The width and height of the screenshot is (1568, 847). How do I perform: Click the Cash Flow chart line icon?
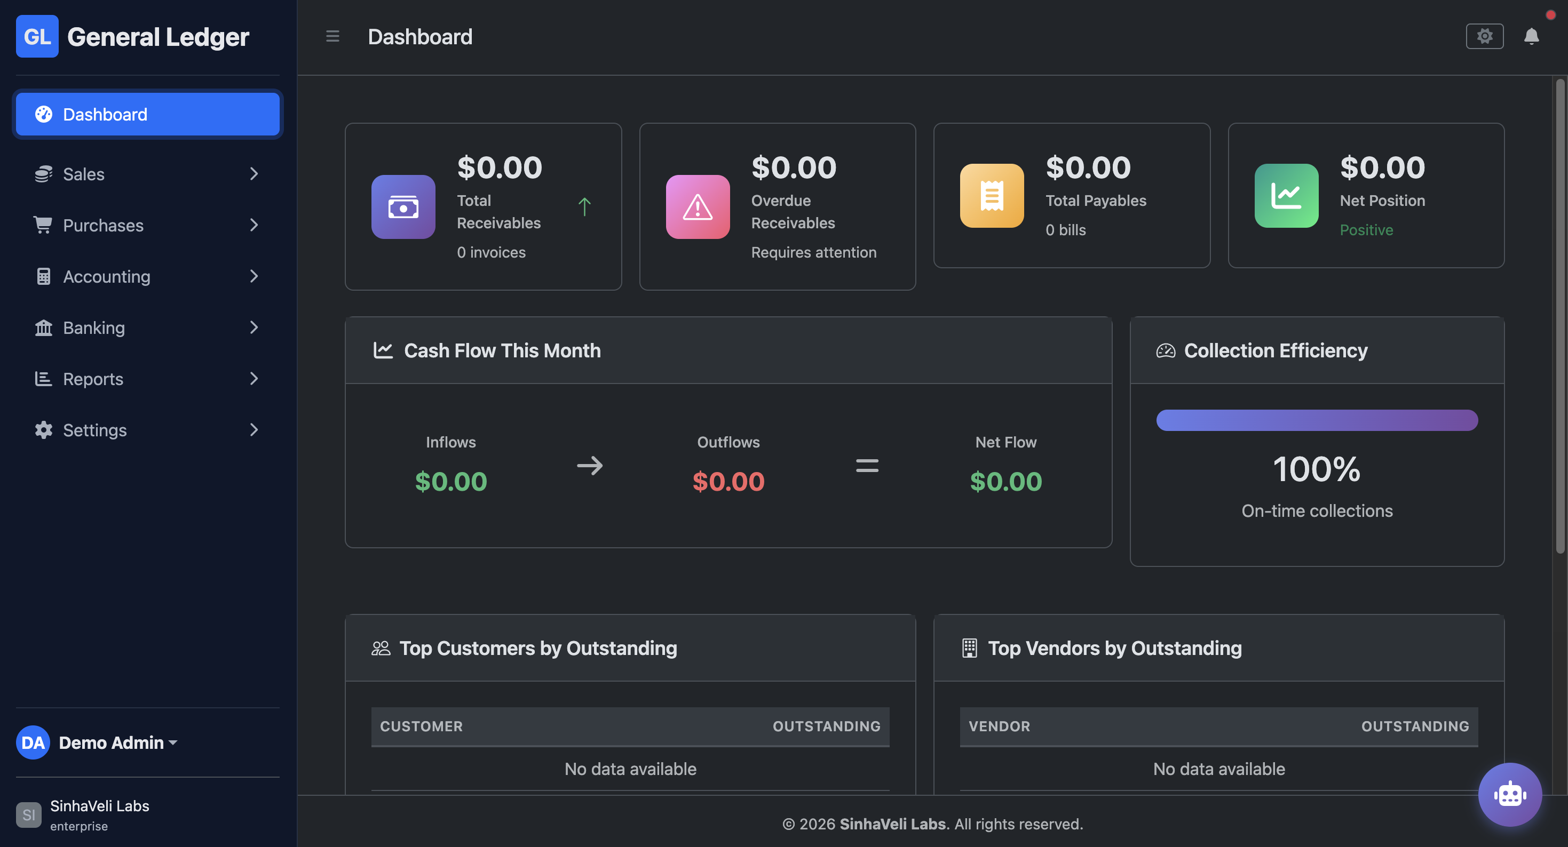coord(383,350)
